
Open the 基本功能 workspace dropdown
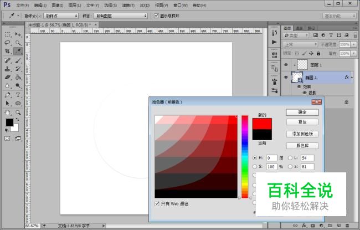[x=339, y=16]
